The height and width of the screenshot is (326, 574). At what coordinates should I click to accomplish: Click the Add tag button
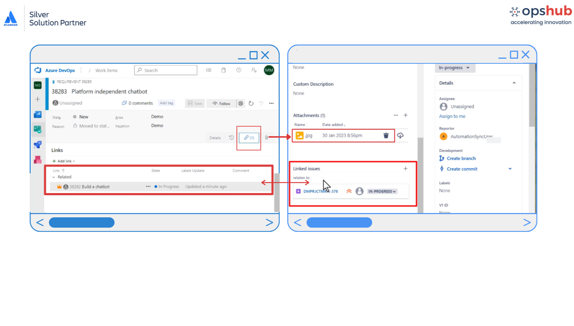click(x=167, y=103)
